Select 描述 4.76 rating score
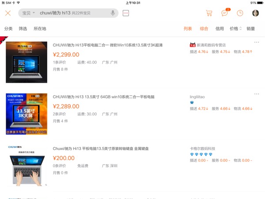The image size is (265, 199). click(x=199, y=52)
